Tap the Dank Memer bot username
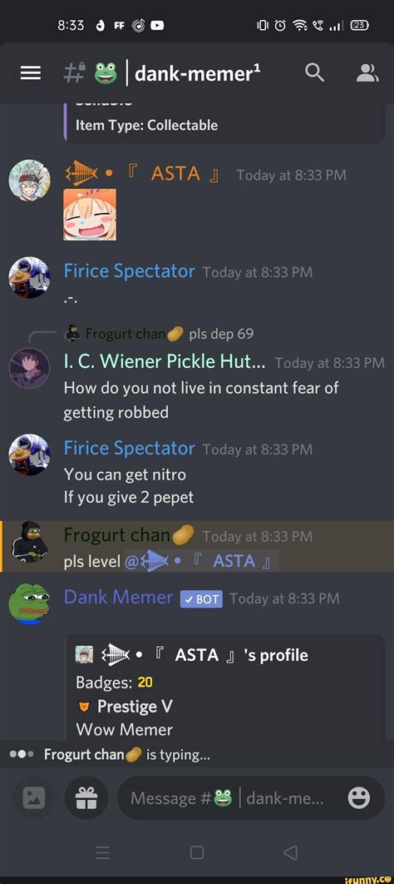 [118, 598]
